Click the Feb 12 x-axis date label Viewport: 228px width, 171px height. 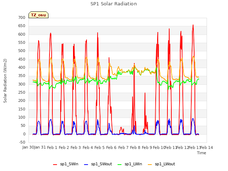tap(182, 147)
